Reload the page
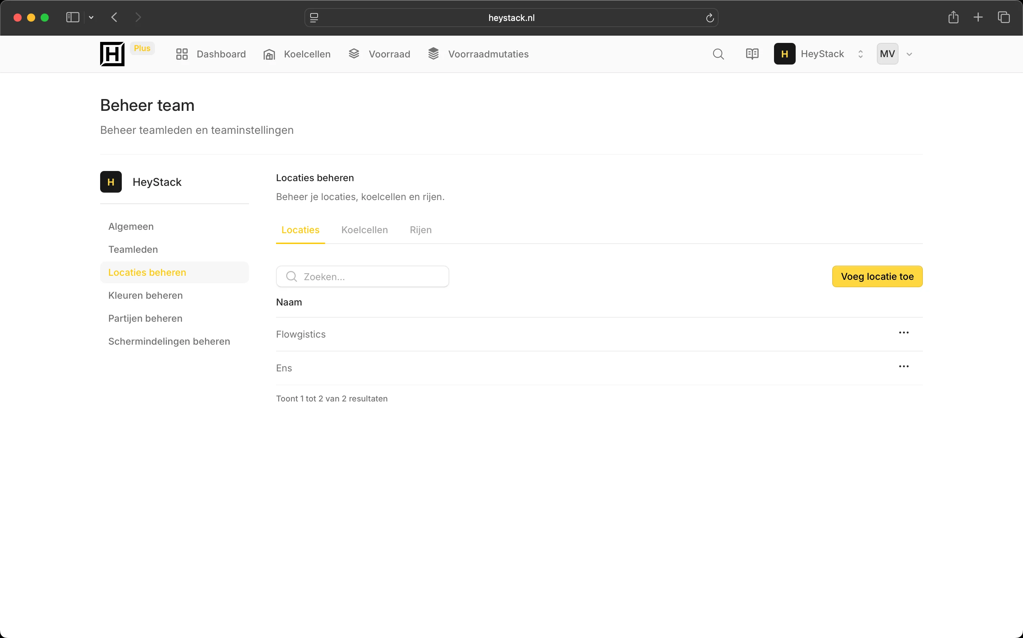Image resolution: width=1023 pixels, height=638 pixels. [x=710, y=18]
